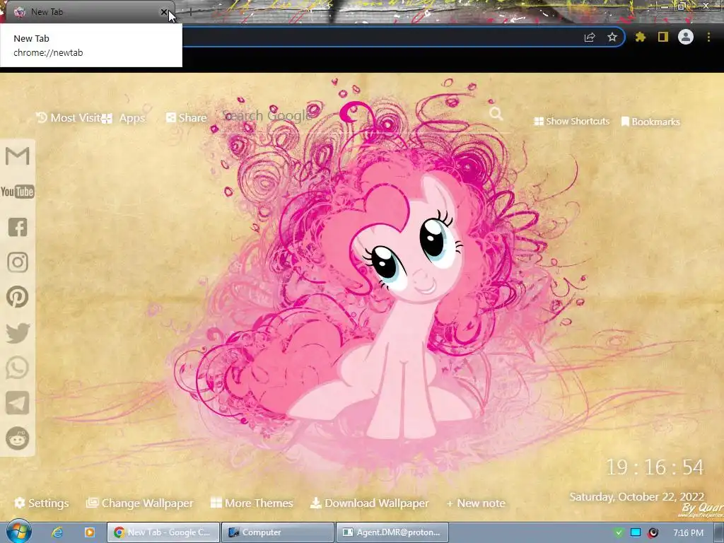Open Most Visited list

tap(69, 118)
